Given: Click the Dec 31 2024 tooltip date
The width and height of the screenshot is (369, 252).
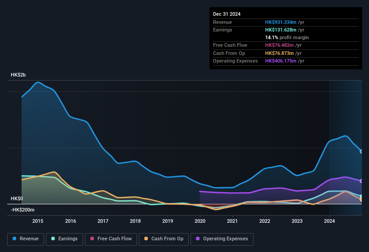Looking at the screenshot, I should (x=227, y=14).
